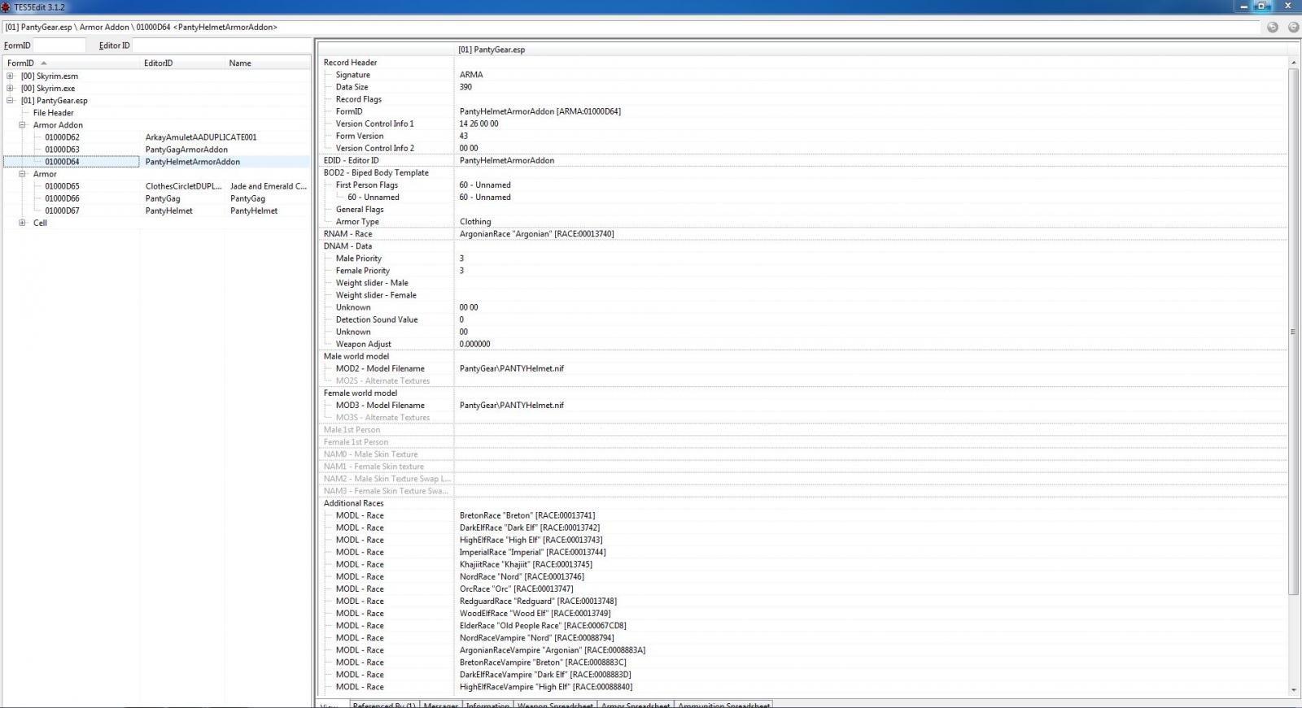
Task: Click the record path address bar
Action: tap(631, 27)
